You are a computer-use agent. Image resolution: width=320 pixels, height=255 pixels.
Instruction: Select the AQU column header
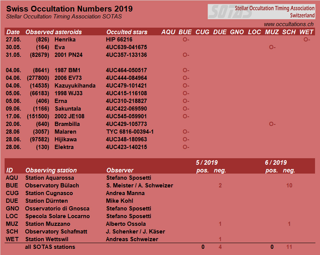coord(168,32)
